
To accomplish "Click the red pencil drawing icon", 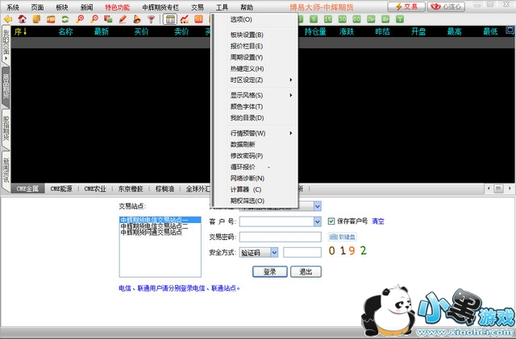I will tap(123, 19).
